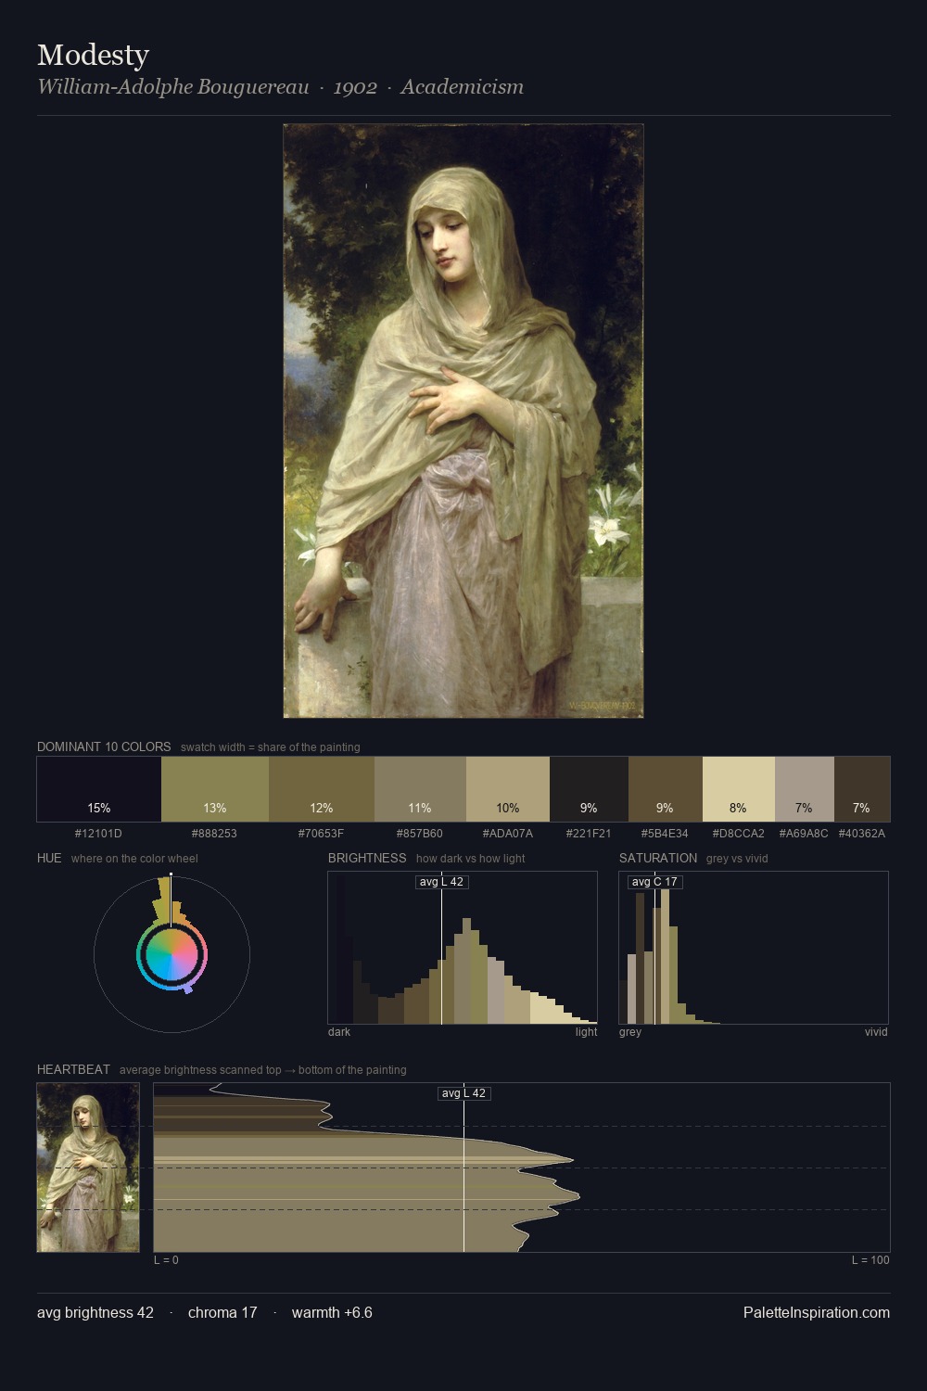Screen dimensions: 927x1391
Task: Click the #12101D color swatch
Action: 99,789
